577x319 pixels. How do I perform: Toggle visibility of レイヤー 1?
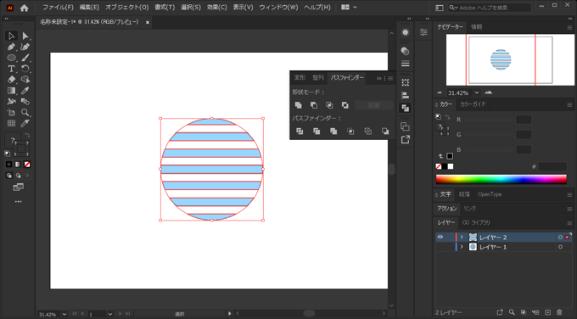pyautogui.click(x=440, y=247)
